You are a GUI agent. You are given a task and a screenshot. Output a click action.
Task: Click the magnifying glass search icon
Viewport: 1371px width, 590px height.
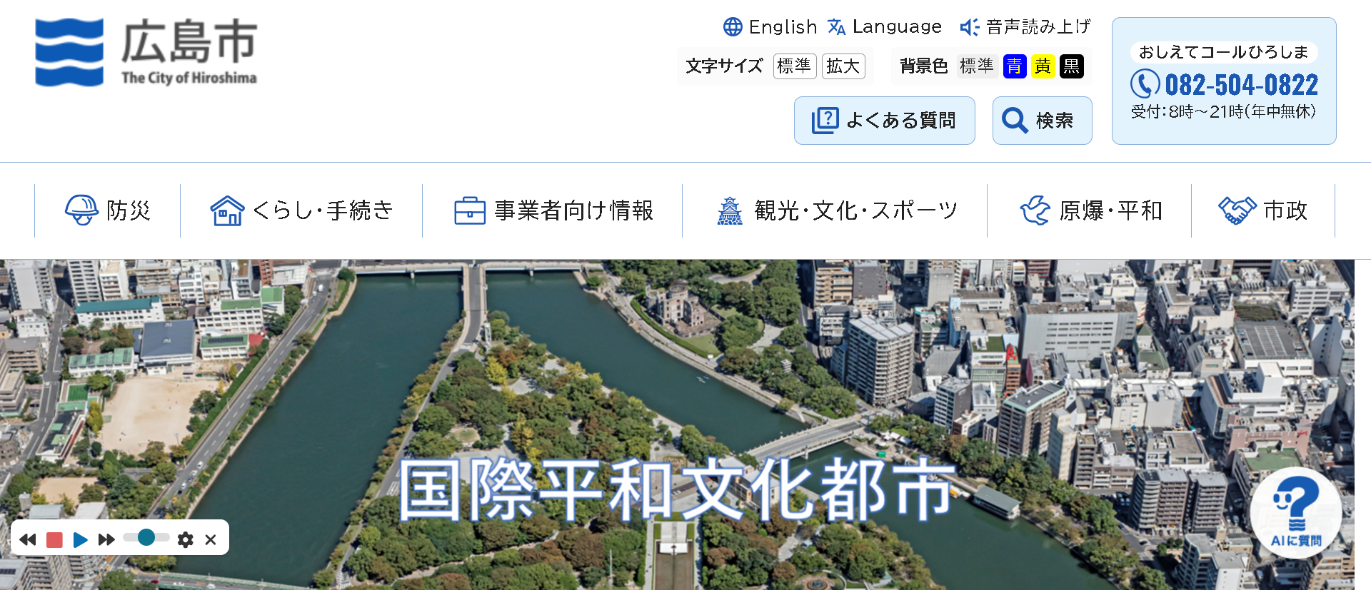point(1015,121)
